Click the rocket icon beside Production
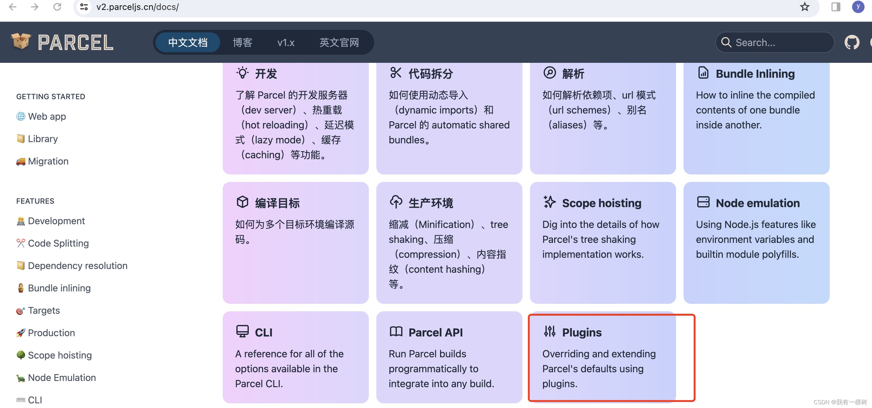Screen dimensions: 872x408 click(21, 333)
